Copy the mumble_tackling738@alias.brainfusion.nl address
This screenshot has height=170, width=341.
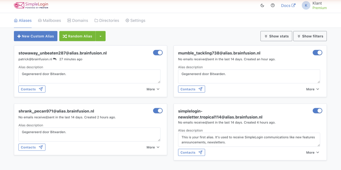pos(219,53)
